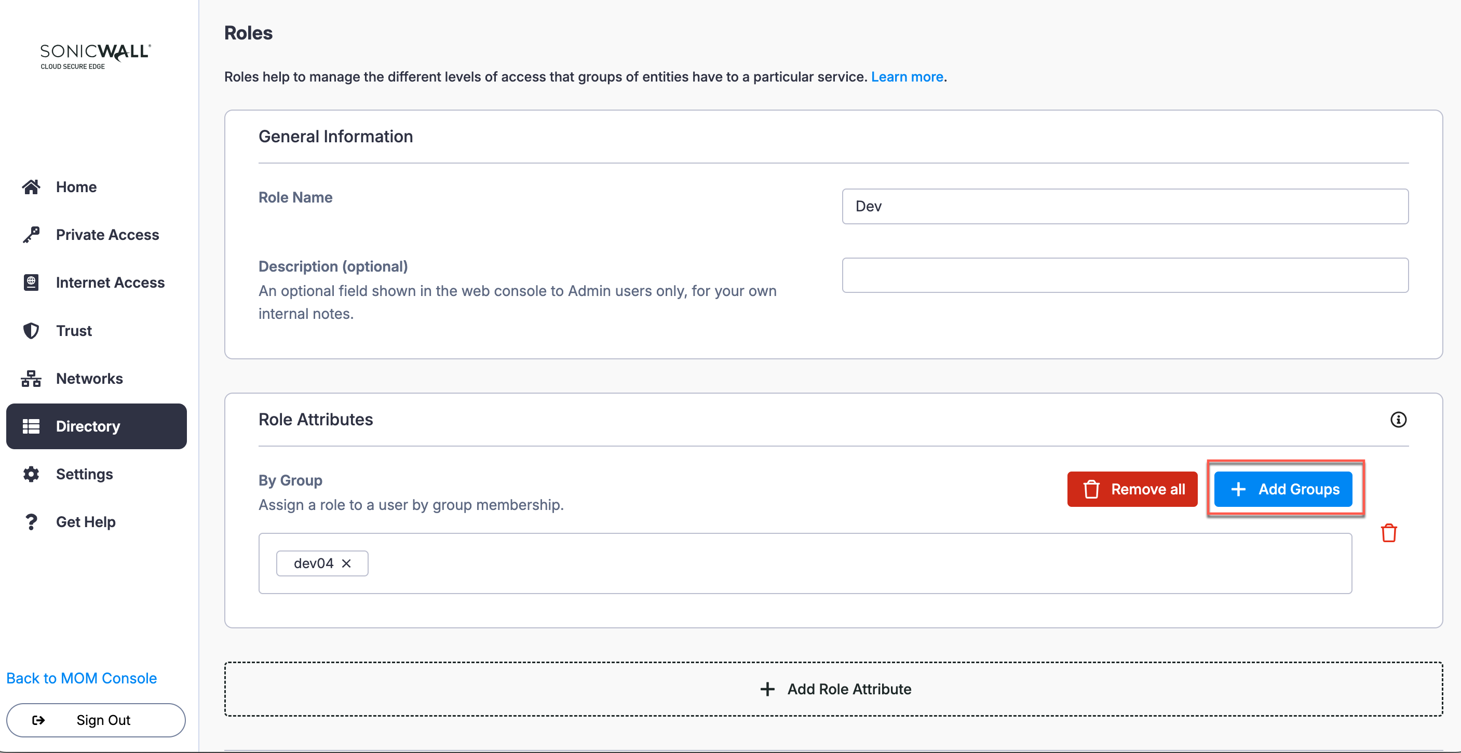Click the Home house icon in sidebar

coord(31,186)
